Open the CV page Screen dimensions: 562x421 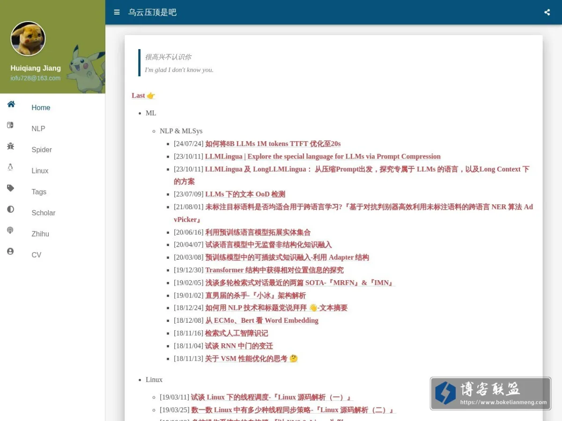(37, 255)
